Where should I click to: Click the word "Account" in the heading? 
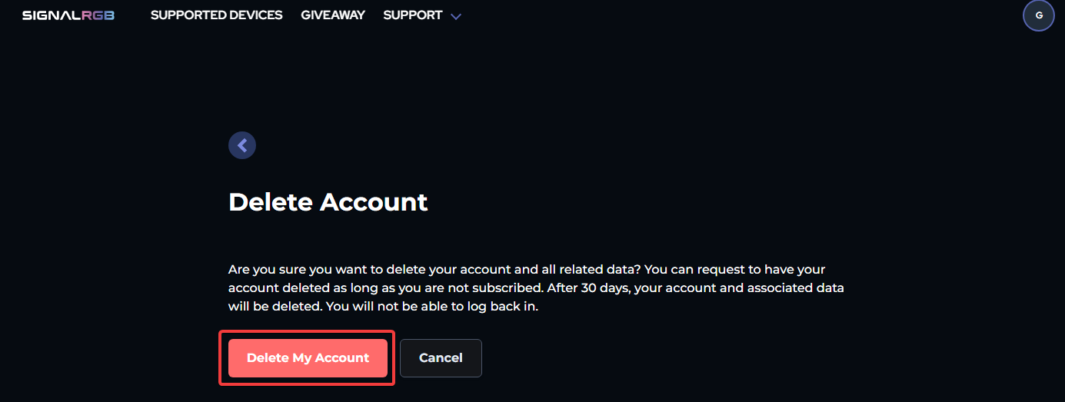(374, 201)
